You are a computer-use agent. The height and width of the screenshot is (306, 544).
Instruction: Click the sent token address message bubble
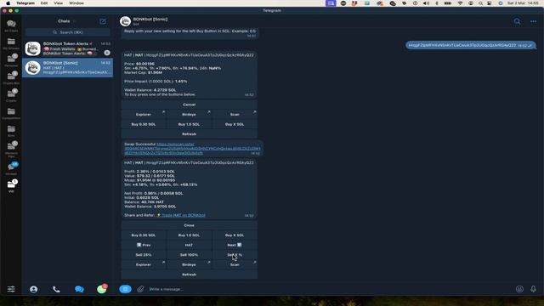[470, 45]
